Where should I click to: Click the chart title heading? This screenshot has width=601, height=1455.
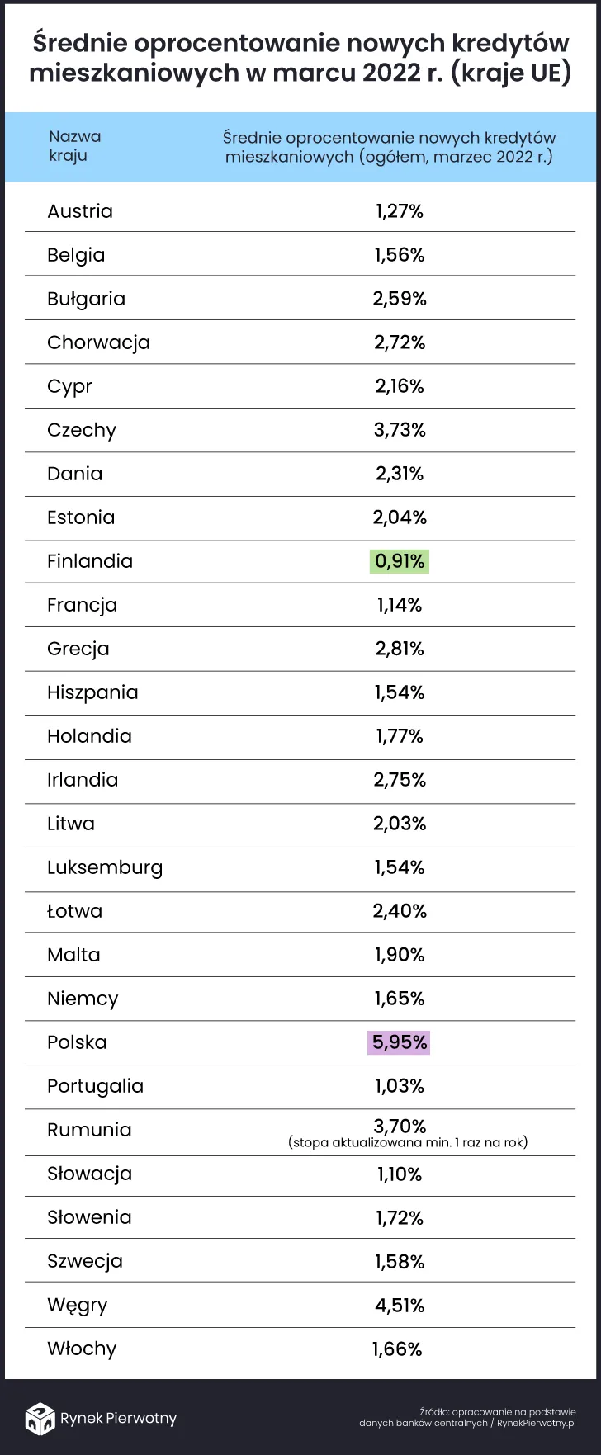300,58
